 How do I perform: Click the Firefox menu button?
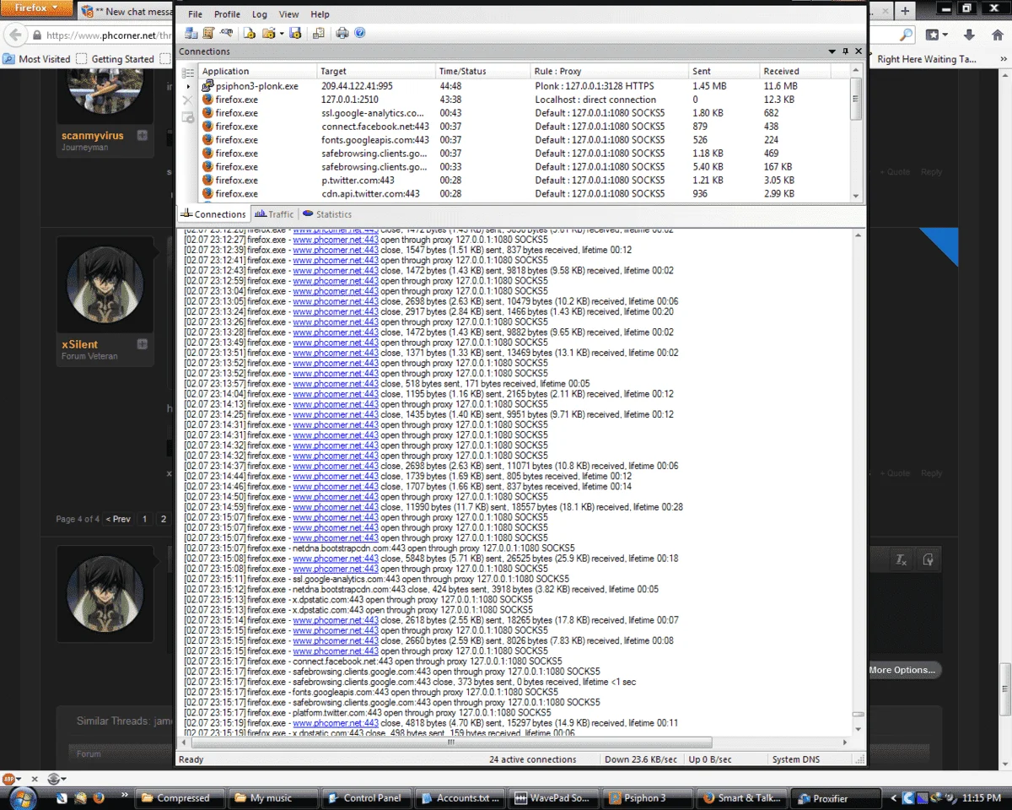35,8
